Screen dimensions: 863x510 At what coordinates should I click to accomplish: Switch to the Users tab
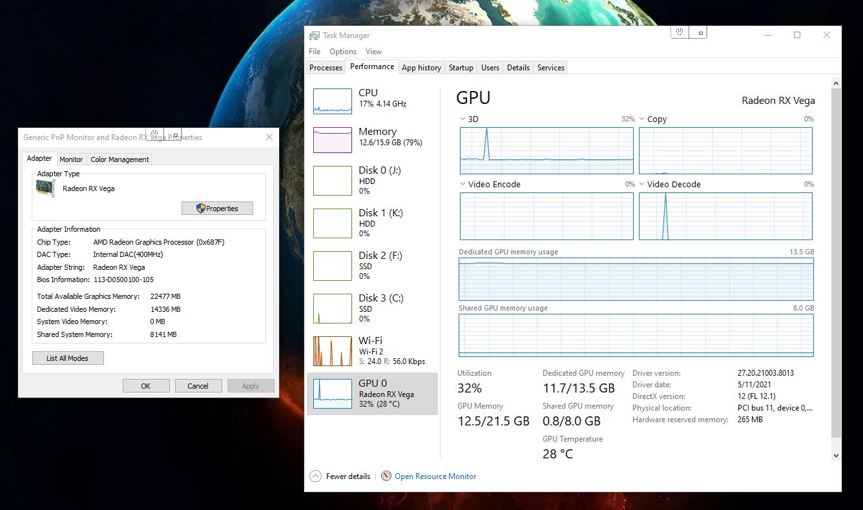coord(490,68)
